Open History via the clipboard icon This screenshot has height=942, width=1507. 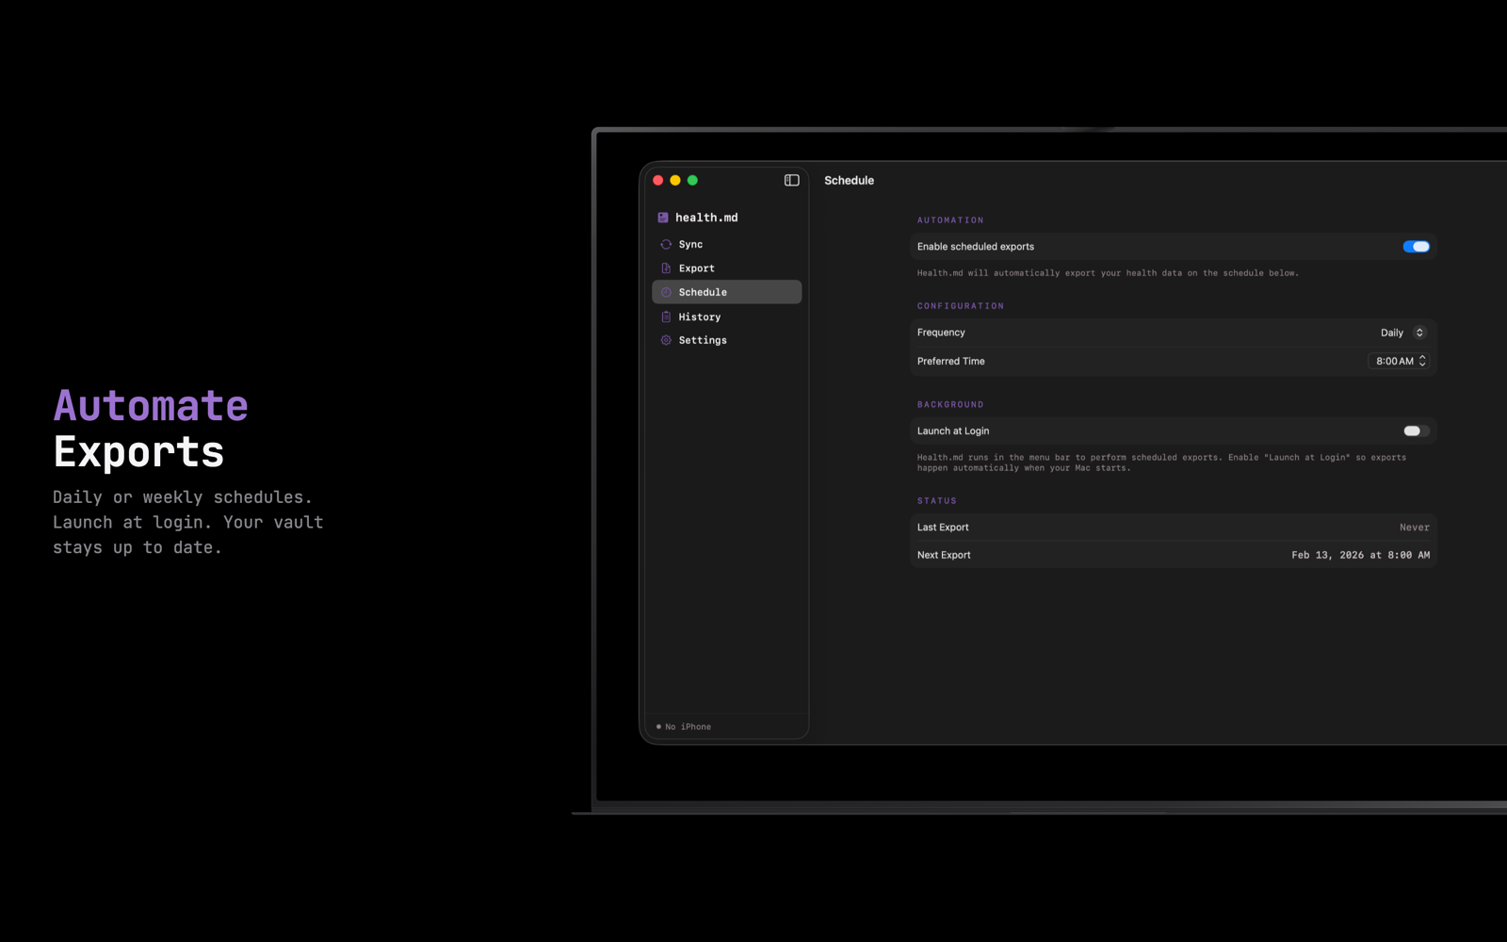click(666, 317)
